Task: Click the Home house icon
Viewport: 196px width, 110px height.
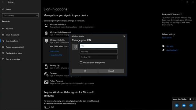Action: 3,9
